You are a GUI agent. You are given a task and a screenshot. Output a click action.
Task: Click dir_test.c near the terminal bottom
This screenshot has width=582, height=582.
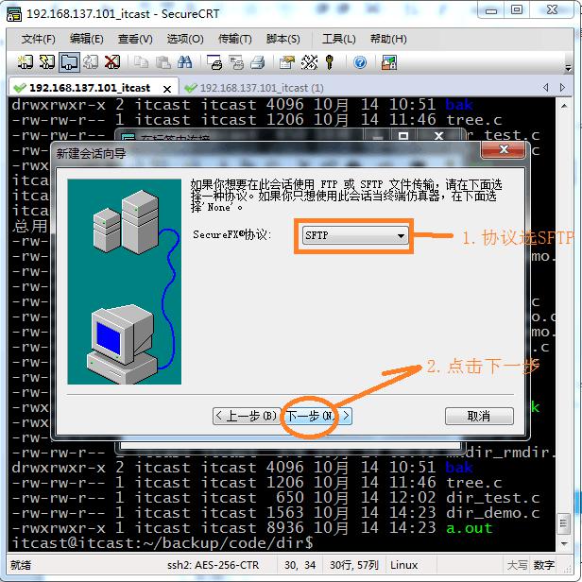pyautogui.click(x=492, y=497)
